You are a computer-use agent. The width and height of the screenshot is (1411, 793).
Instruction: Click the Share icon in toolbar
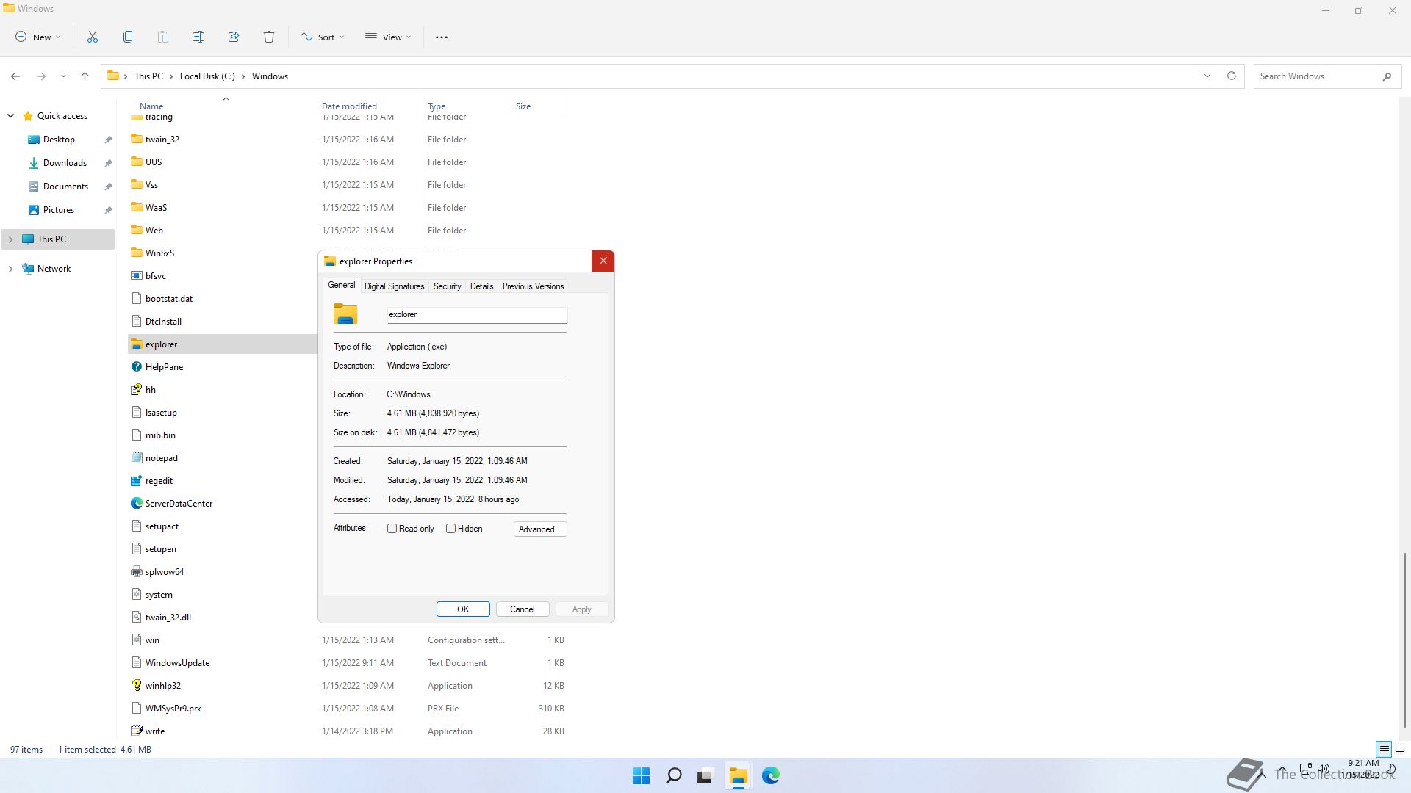tap(233, 37)
